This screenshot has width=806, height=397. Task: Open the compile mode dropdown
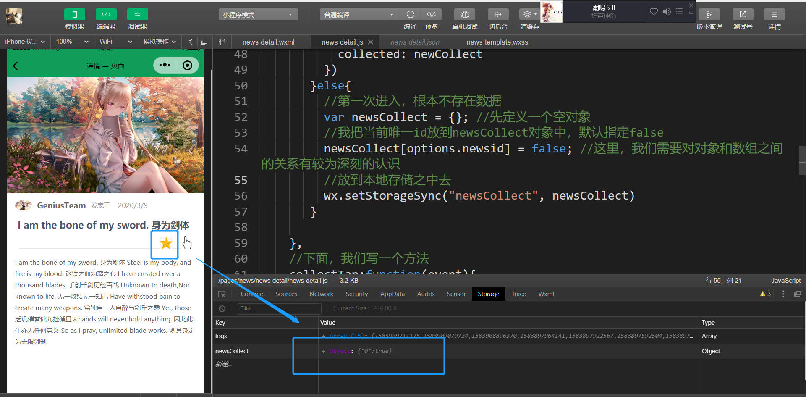359,15
